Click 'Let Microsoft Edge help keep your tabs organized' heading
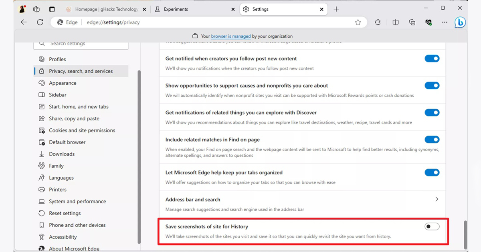 point(224,172)
